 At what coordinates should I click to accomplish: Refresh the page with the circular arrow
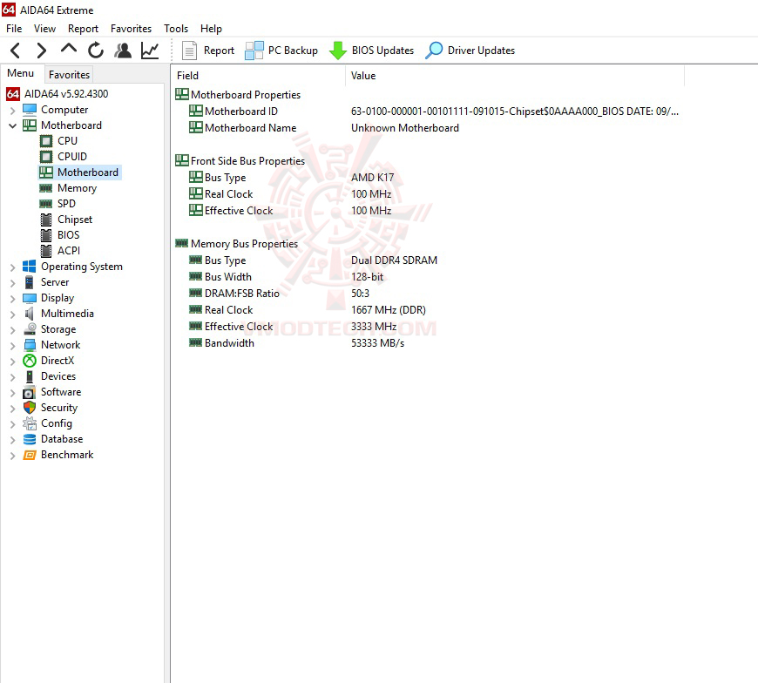pyautogui.click(x=96, y=51)
